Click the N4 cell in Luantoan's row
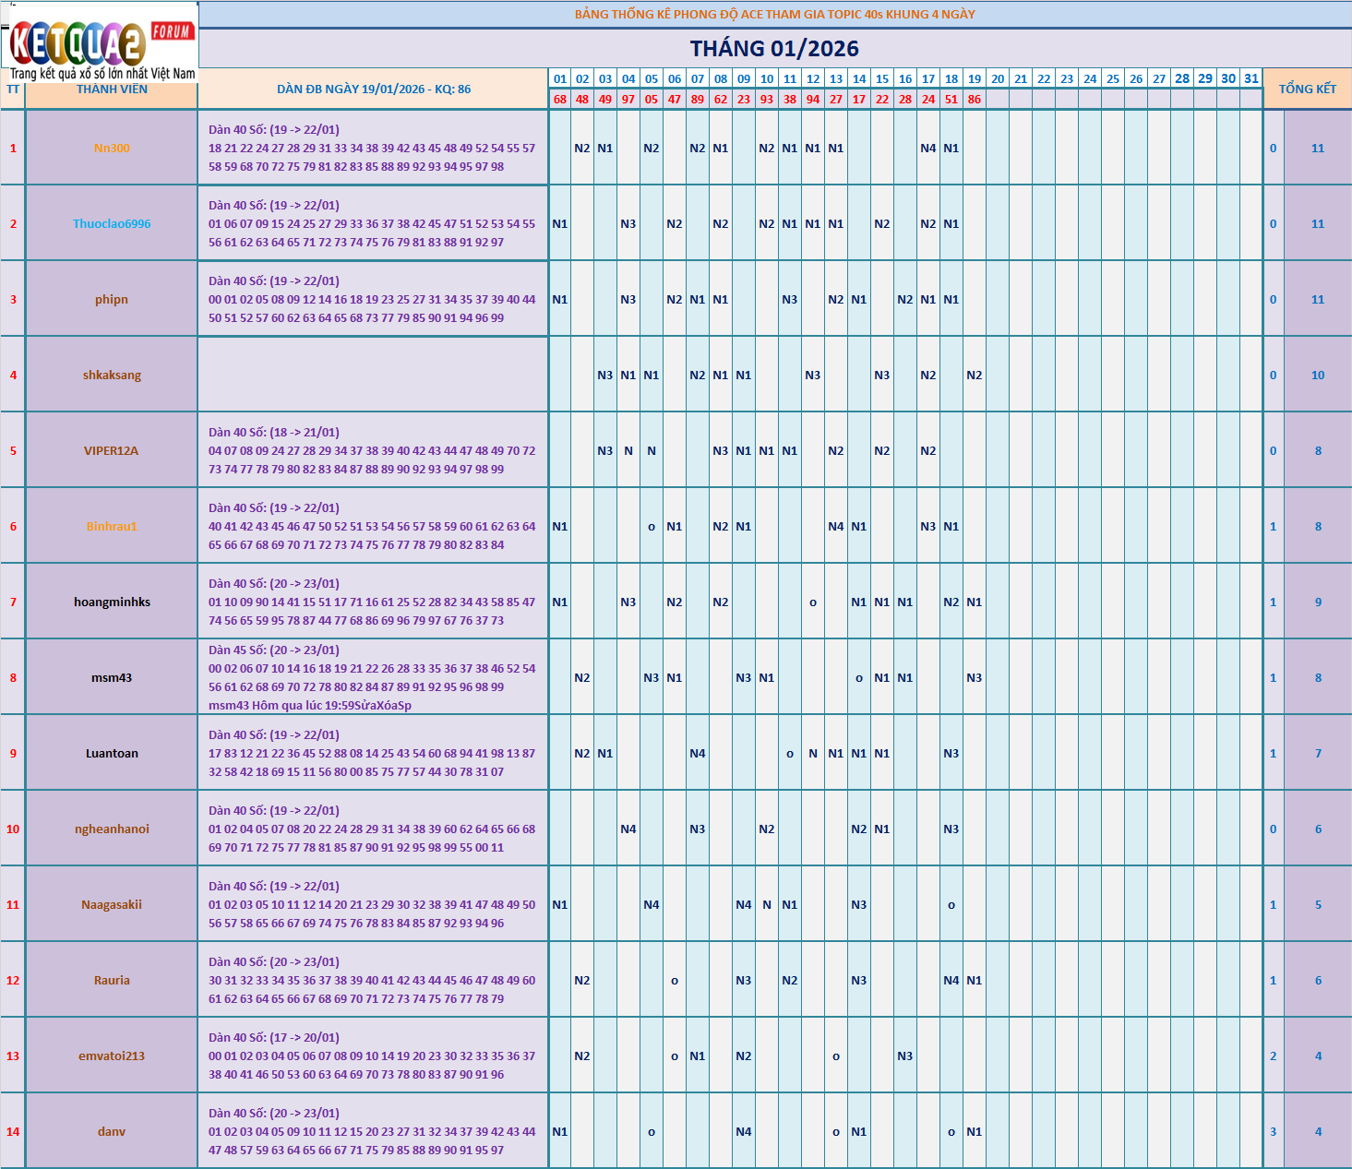Image resolution: width=1352 pixels, height=1169 pixels. 698,754
